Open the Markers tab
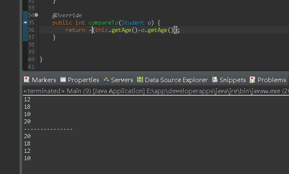Screen dimensions: 289x174 (43, 80)
